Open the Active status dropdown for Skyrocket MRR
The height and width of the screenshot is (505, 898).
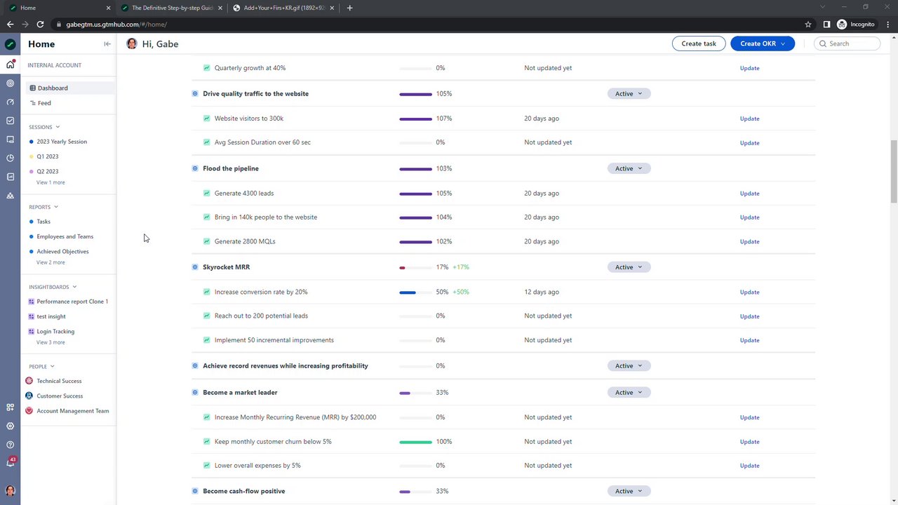(x=629, y=267)
